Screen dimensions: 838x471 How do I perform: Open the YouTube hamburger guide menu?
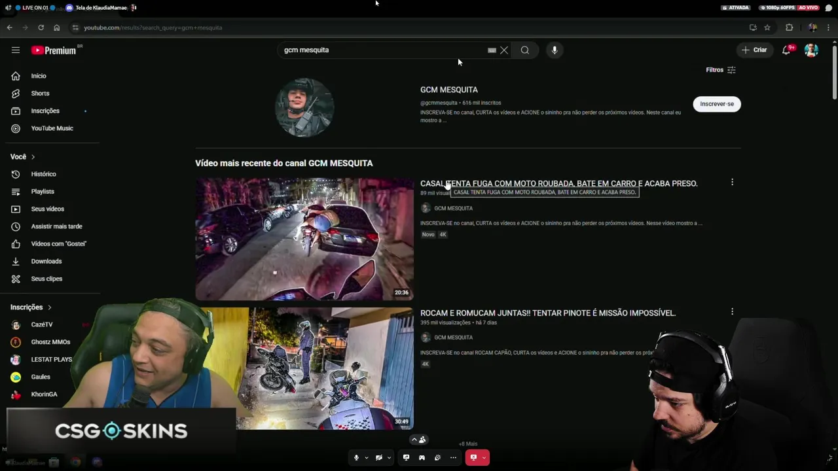click(x=16, y=50)
